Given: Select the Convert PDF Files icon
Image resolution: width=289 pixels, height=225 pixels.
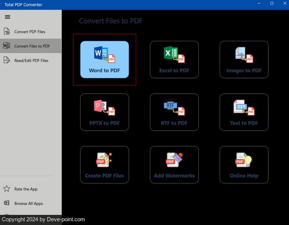Looking at the screenshot, I should click(x=7, y=31).
